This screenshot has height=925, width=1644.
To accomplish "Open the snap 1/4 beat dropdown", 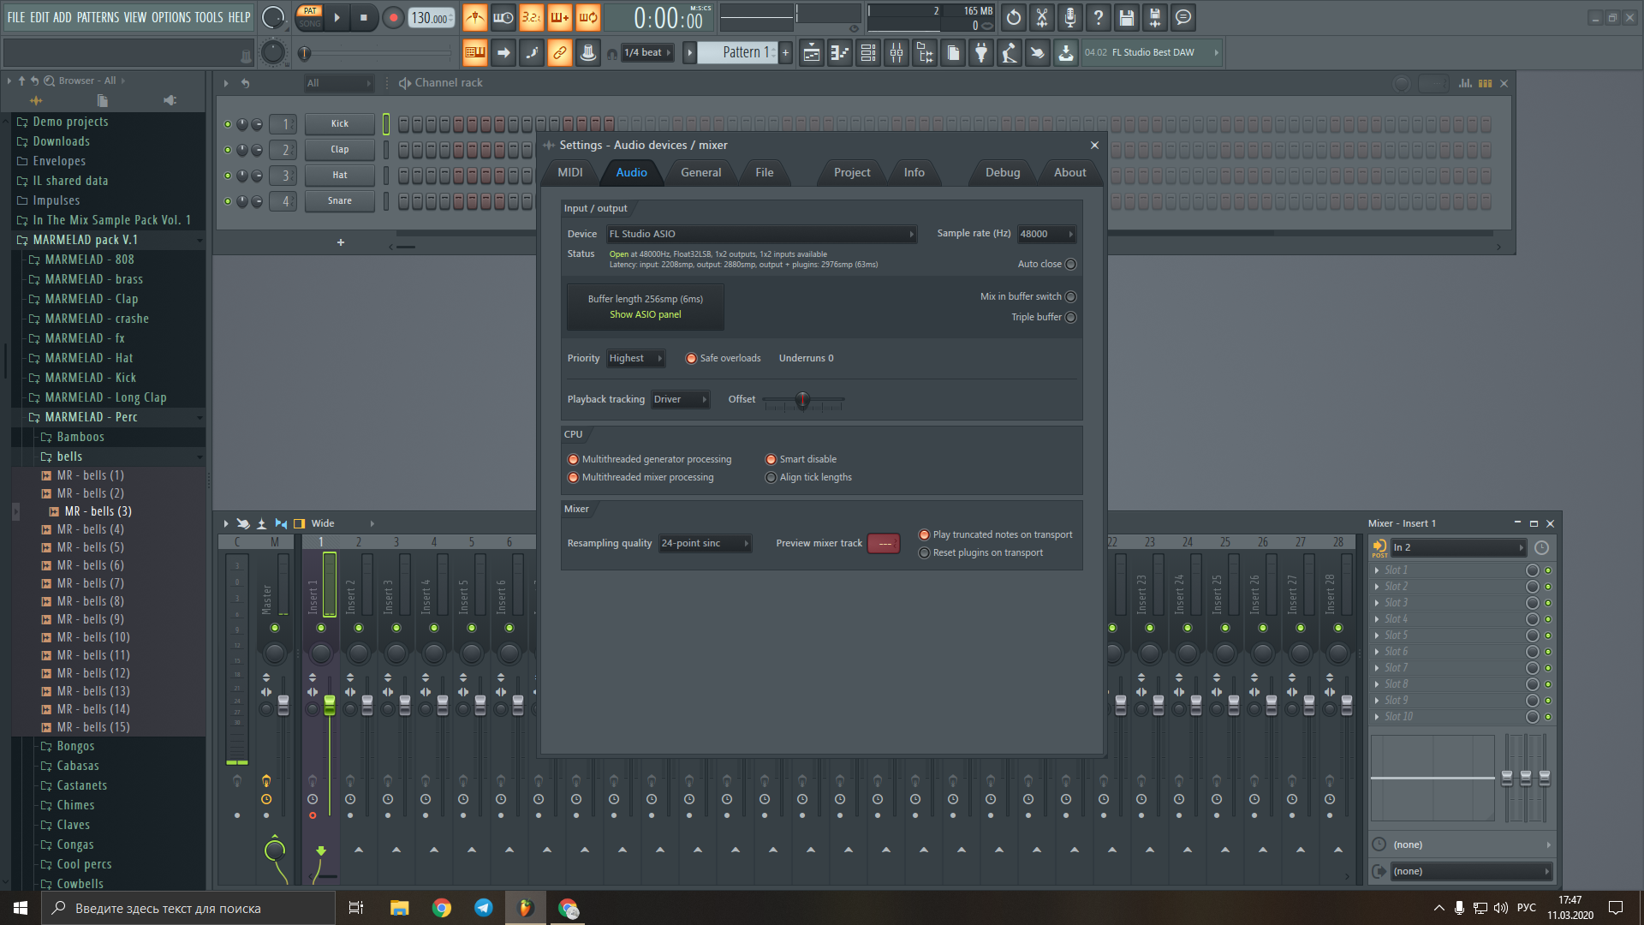I will (646, 53).
